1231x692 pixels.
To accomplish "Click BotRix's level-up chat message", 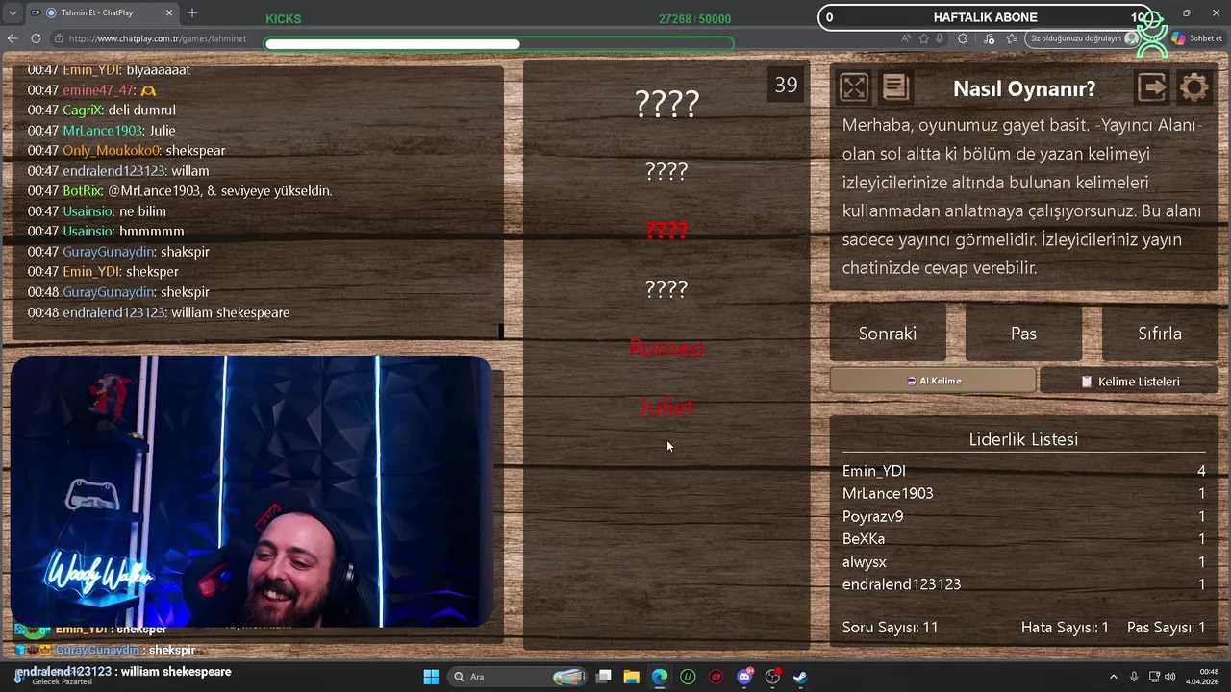I will [220, 191].
